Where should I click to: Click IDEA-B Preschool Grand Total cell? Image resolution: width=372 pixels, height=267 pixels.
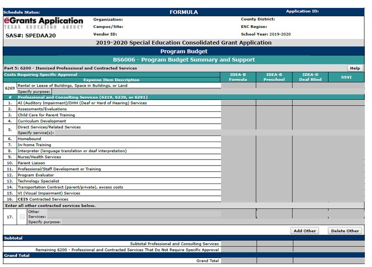point(275,260)
